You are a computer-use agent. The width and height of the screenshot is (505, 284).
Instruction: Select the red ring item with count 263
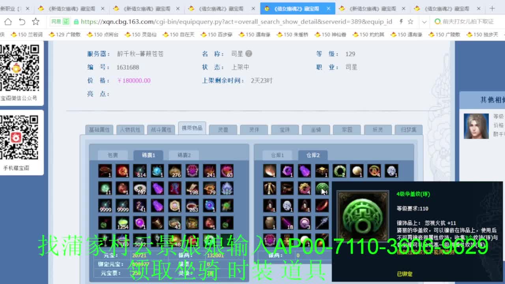coord(192,206)
